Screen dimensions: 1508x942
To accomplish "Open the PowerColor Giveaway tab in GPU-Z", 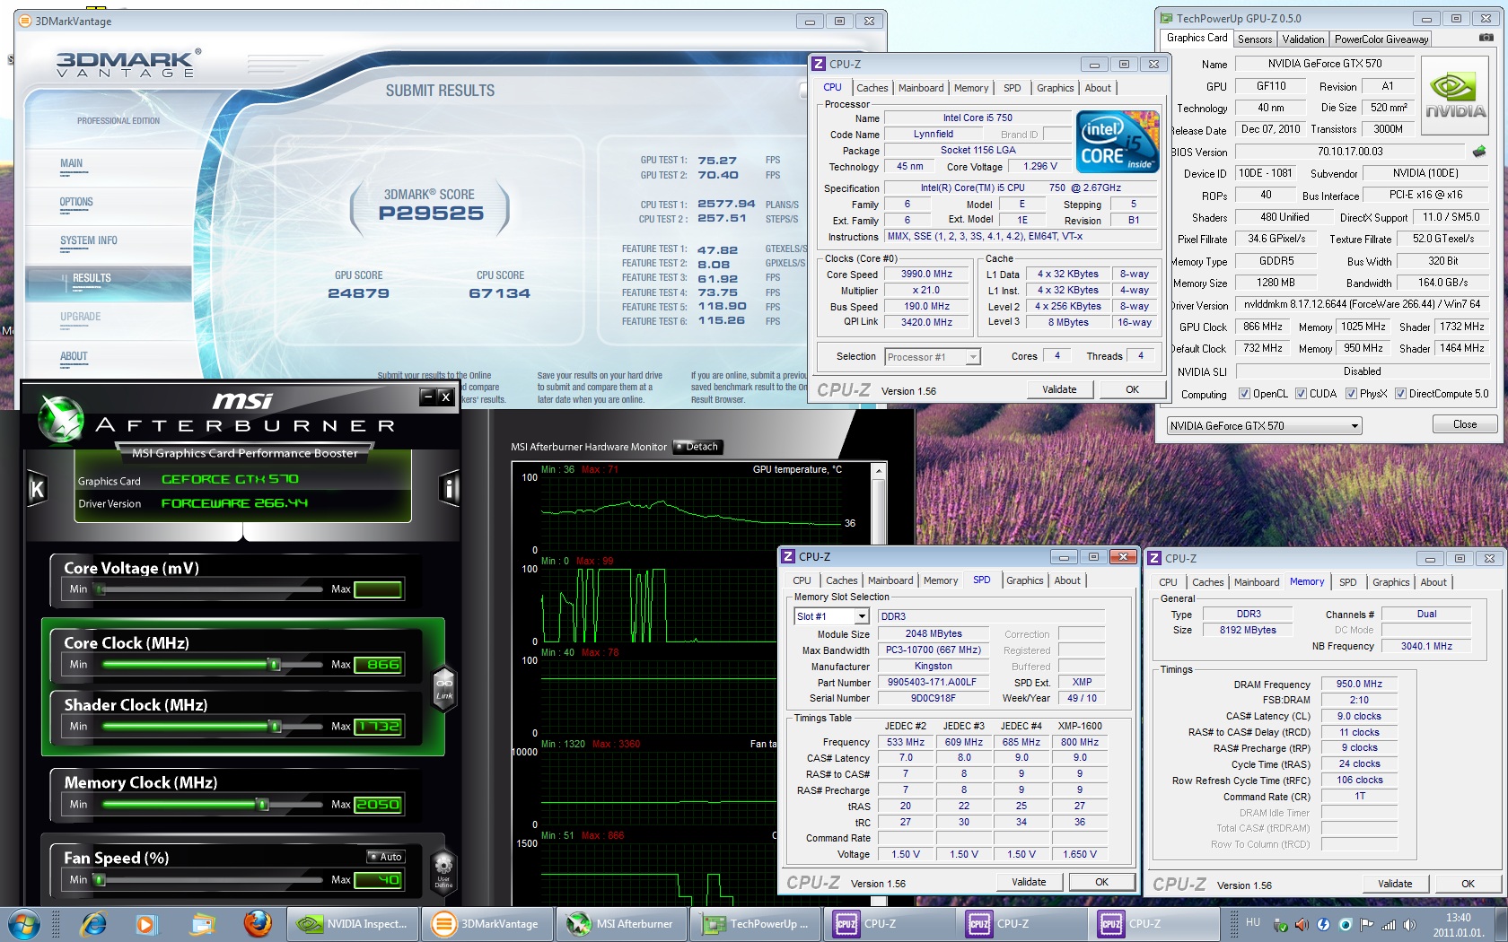I will click(x=1381, y=39).
